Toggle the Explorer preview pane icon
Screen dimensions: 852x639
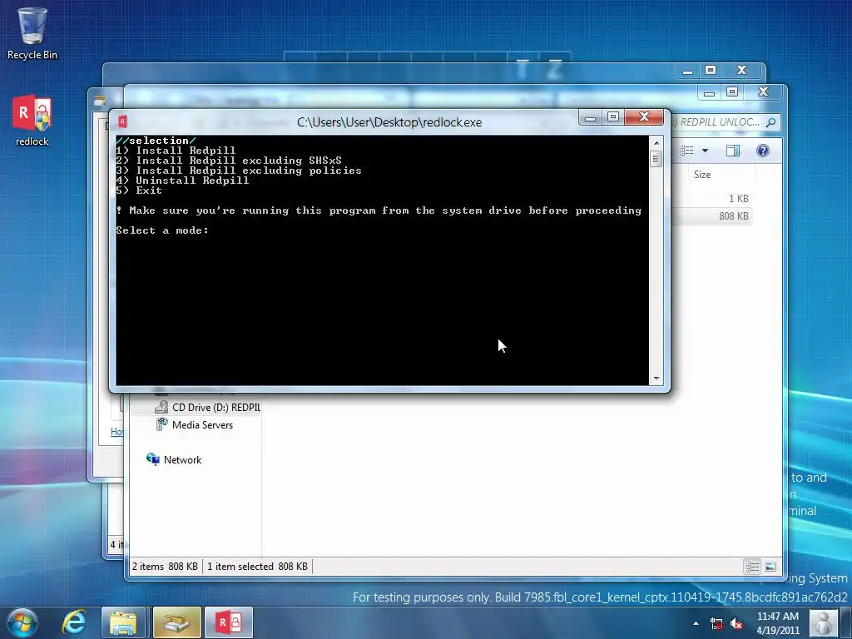point(733,151)
